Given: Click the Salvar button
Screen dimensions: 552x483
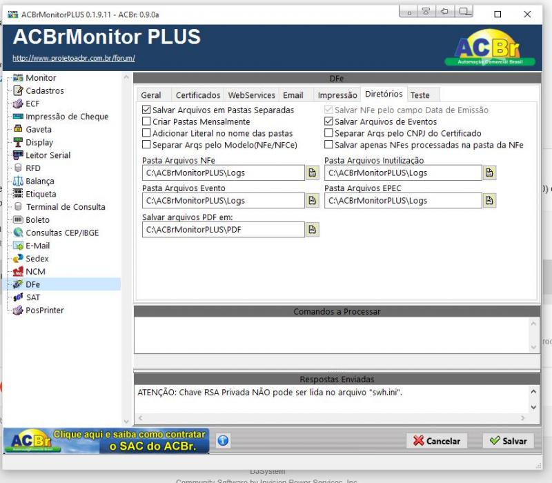Looking at the screenshot, I should tap(508, 441).
